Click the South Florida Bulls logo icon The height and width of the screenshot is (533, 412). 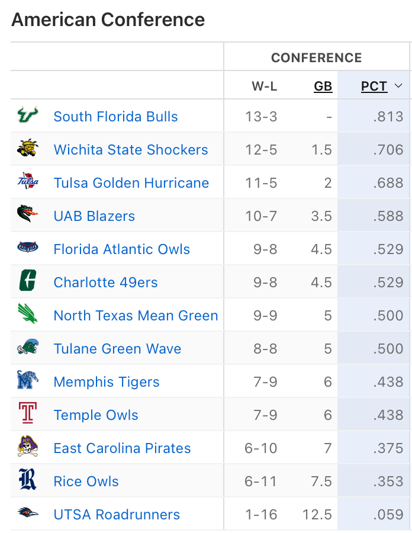coord(28,116)
